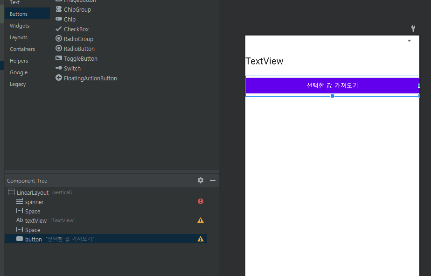Select the Chip label in the palette
The height and width of the screenshot is (276, 431).
click(70, 20)
